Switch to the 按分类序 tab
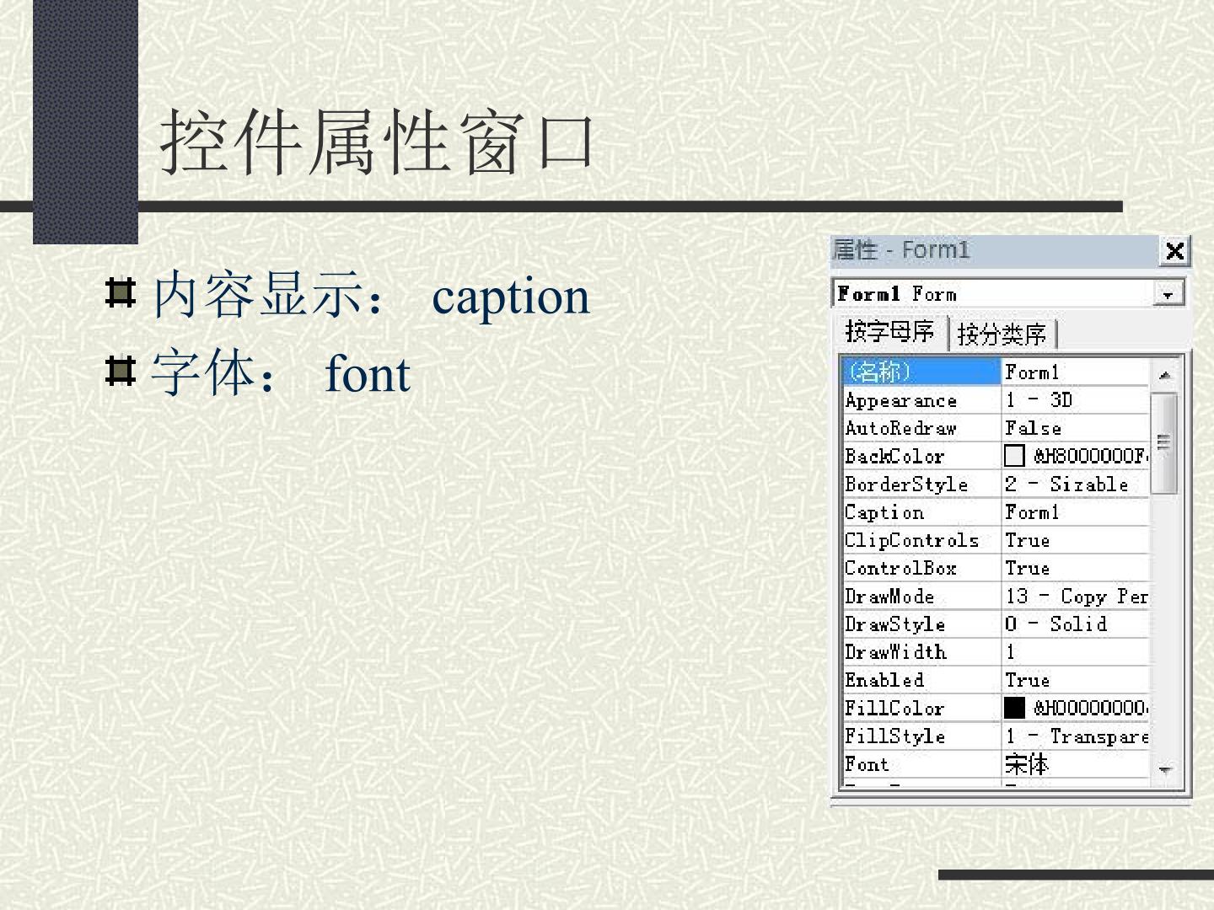The height and width of the screenshot is (910, 1214). click(1002, 335)
